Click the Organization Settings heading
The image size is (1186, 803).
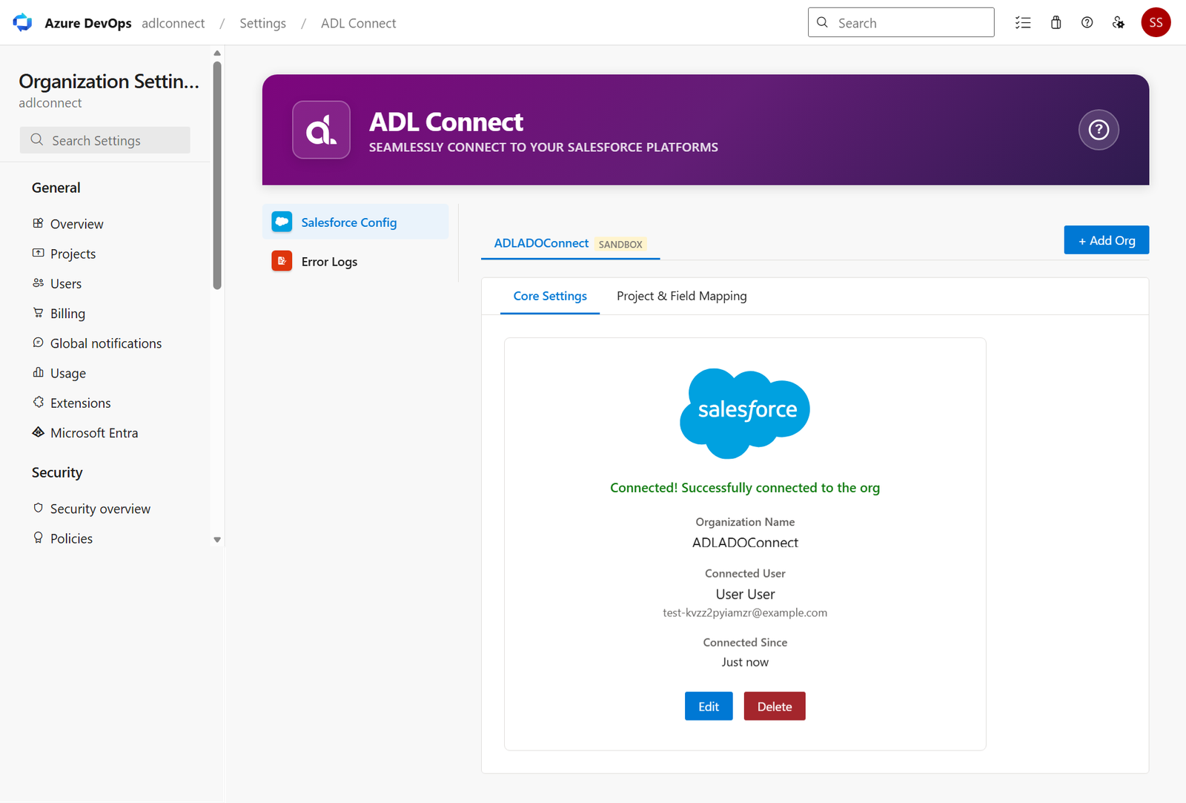tap(109, 81)
